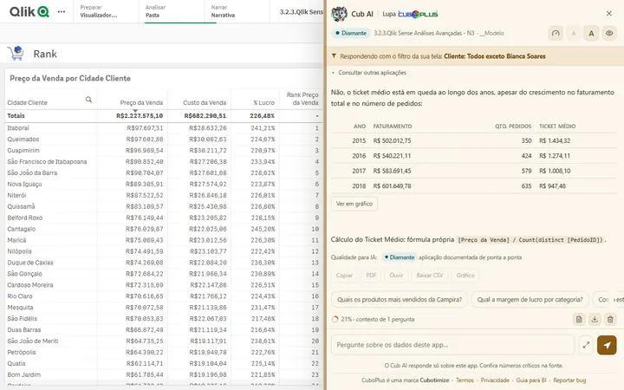
Task: Open the three-dots navigation menu beside Qlik
Action: coord(62,12)
